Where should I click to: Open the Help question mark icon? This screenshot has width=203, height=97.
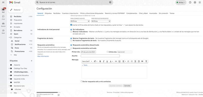(190, 2)
